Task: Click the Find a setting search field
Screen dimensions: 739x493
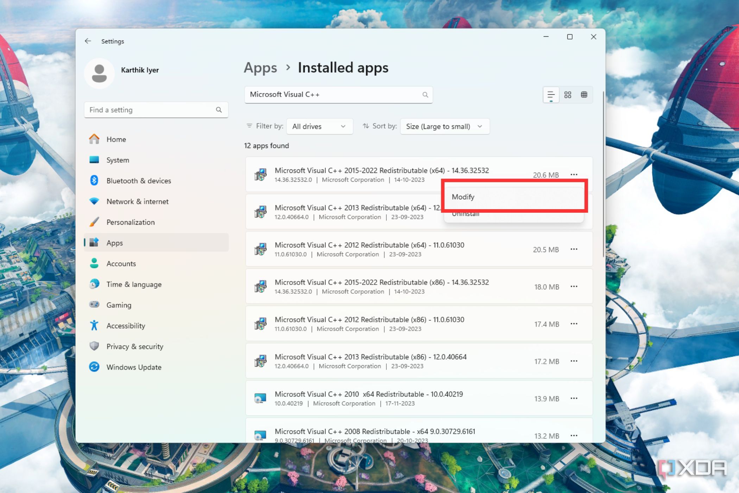Action: [x=151, y=110]
